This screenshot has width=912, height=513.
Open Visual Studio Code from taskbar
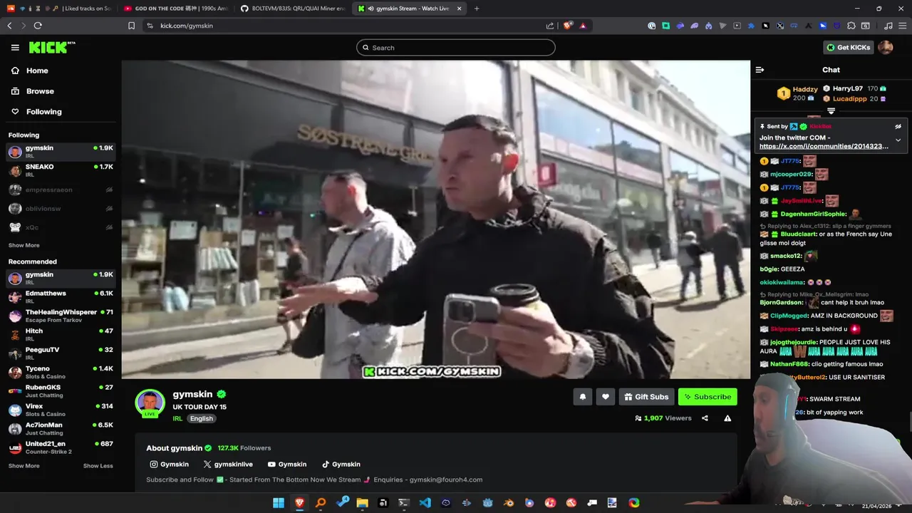425,503
